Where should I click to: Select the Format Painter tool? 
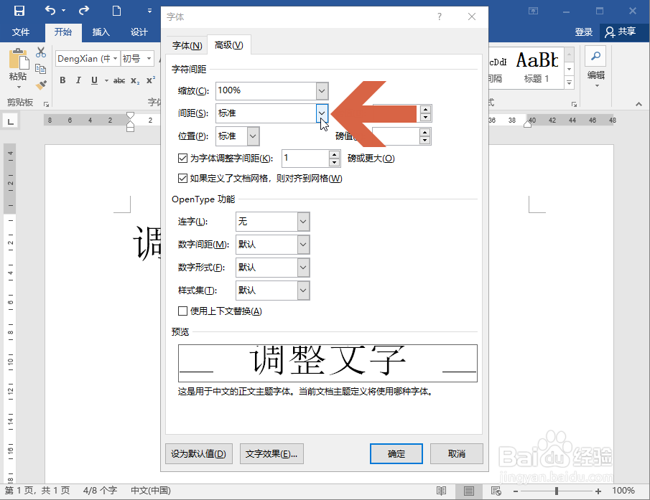[x=41, y=84]
